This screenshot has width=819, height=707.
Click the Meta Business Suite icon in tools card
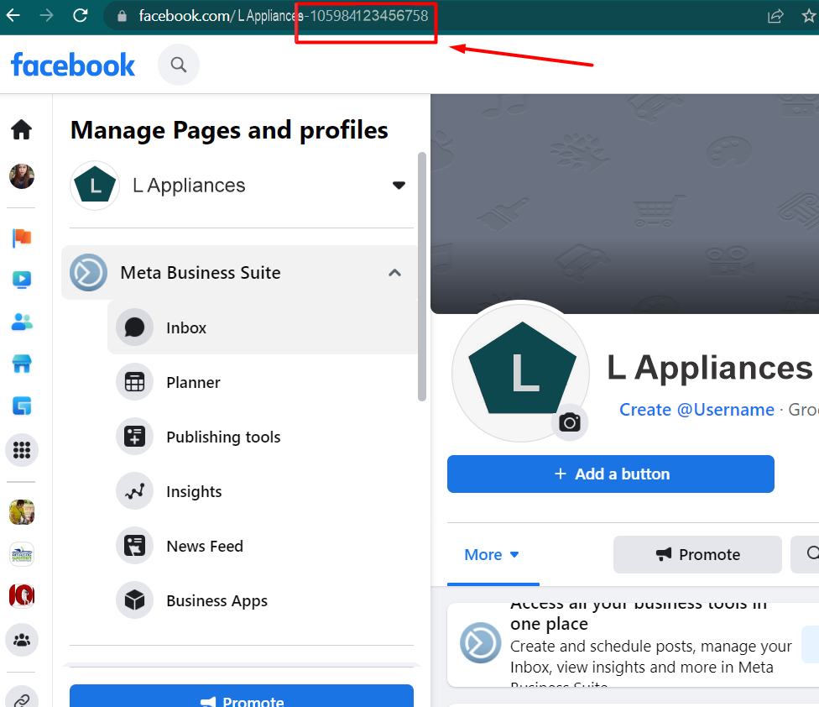coord(481,642)
